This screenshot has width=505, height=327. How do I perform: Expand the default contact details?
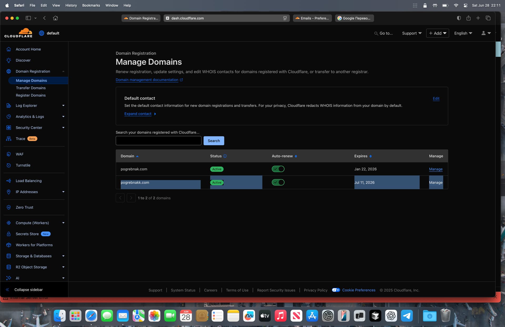point(140,114)
